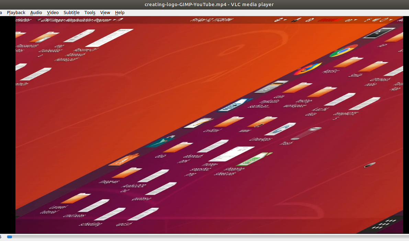
Task: Click the GNU Image Manipulation Program label in the video
Action: (76, 20)
